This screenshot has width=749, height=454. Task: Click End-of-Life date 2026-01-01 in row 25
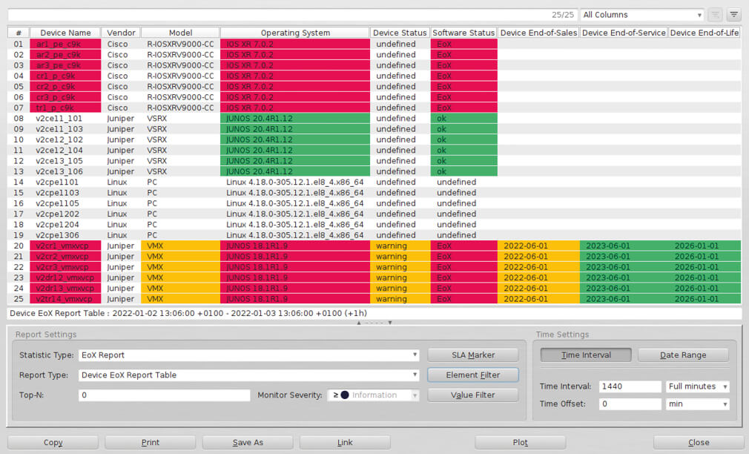705,299
